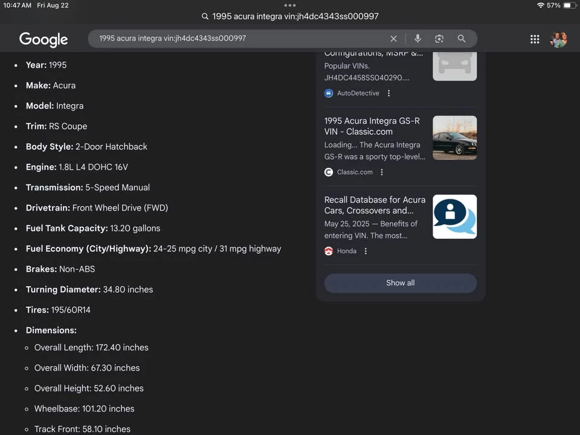Image resolution: width=580 pixels, height=435 pixels.
Task: Open more options for Classic.com result
Action: pyautogui.click(x=382, y=172)
